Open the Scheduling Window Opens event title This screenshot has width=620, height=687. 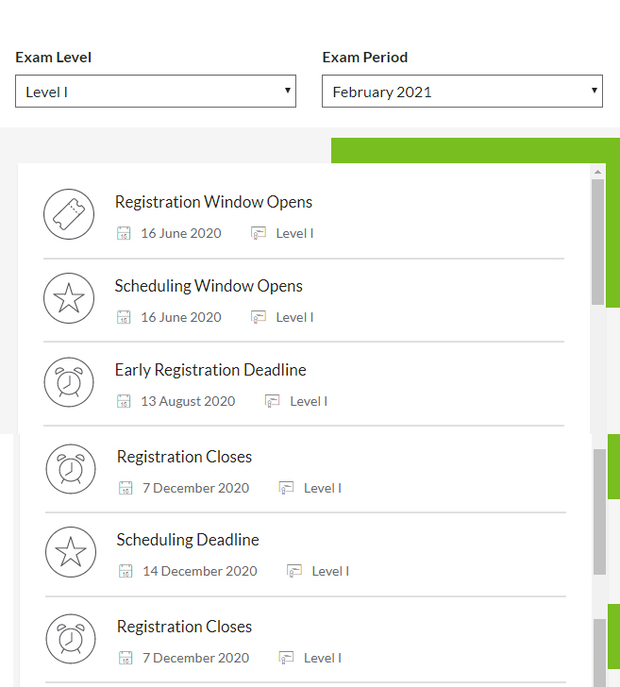pyautogui.click(x=209, y=286)
